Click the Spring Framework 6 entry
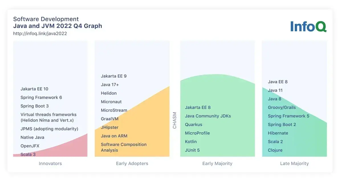 click(41, 97)
